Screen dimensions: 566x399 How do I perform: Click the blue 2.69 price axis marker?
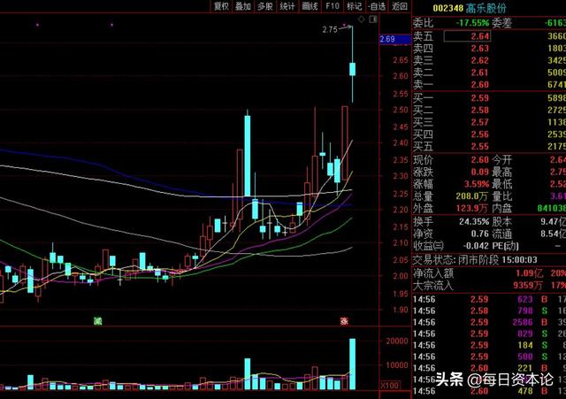coord(395,39)
